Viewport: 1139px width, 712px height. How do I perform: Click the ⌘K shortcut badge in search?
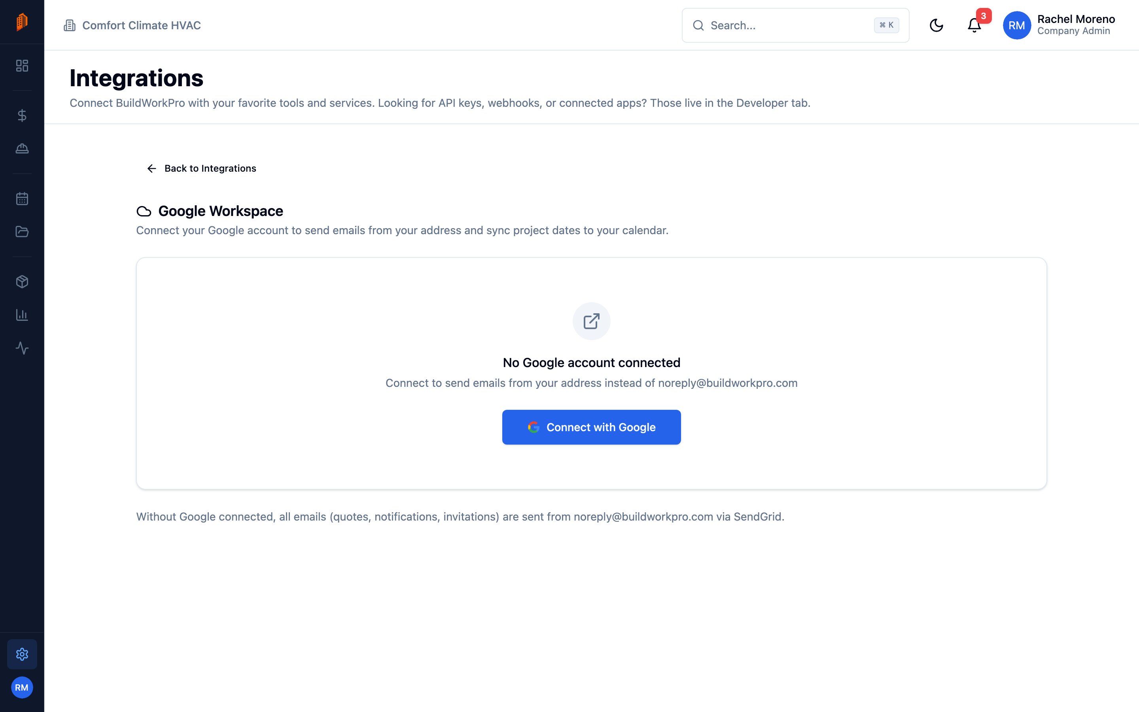pyautogui.click(x=887, y=25)
